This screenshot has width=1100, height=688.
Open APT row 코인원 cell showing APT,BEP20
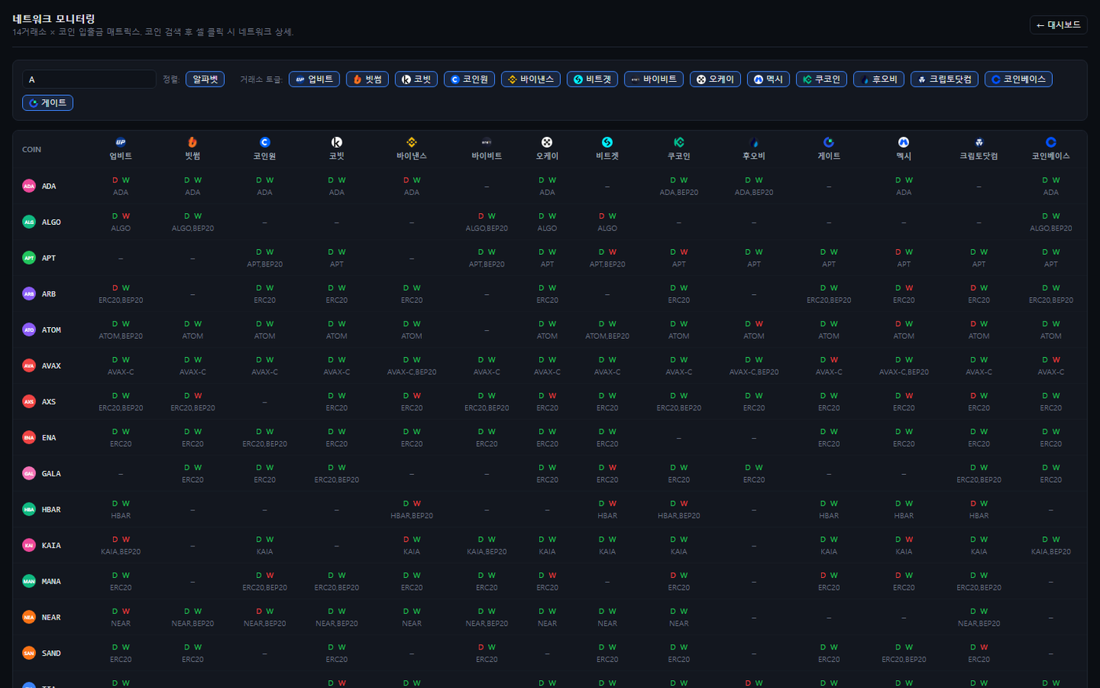pyautogui.click(x=265, y=258)
